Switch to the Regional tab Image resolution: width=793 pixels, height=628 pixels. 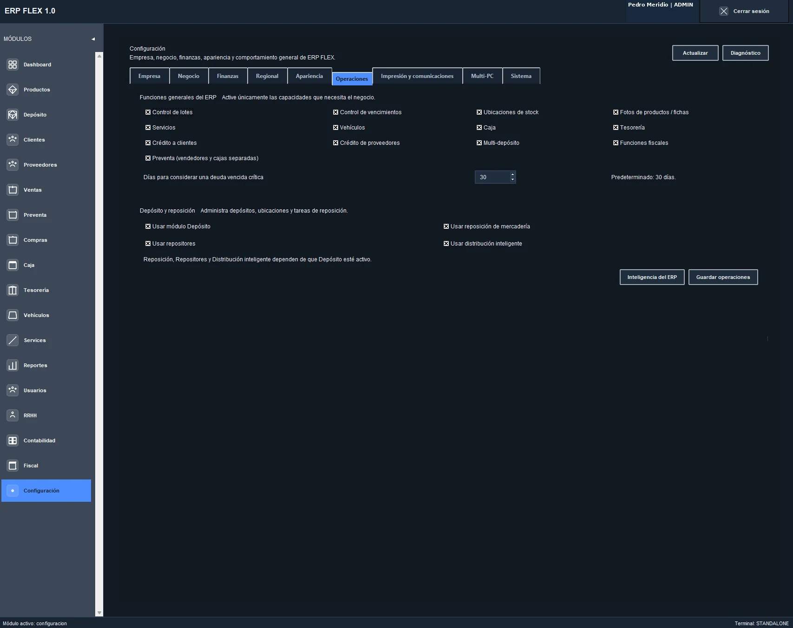(267, 76)
